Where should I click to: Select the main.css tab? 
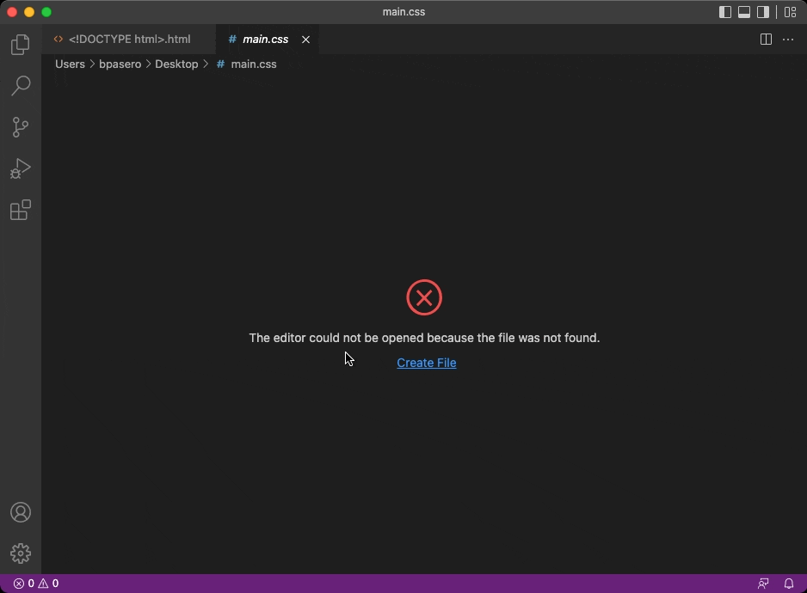266,39
